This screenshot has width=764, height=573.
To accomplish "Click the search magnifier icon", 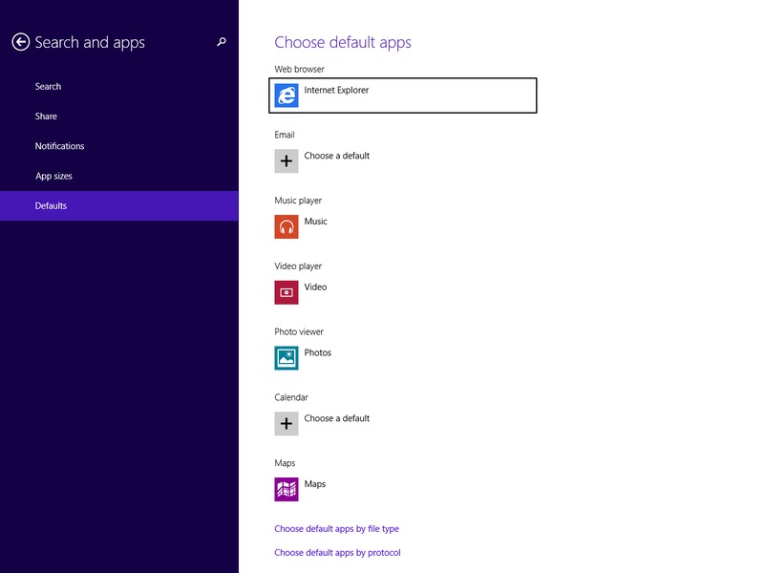I will coord(222,42).
